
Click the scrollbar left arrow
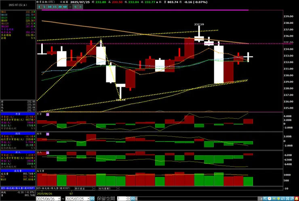[x=136, y=199]
